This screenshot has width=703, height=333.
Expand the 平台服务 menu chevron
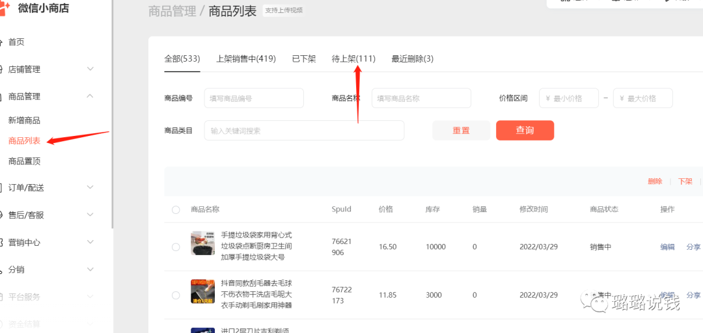(x=90, y=297)
